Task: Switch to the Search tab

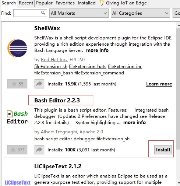Action: 8,3
